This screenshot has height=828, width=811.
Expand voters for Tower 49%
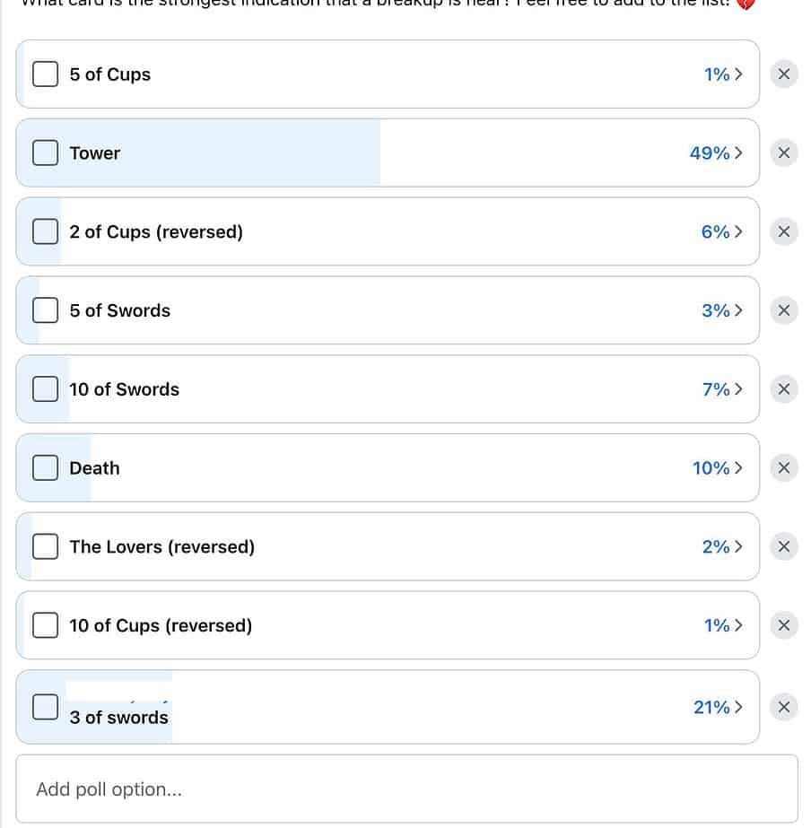pos(716,153)
